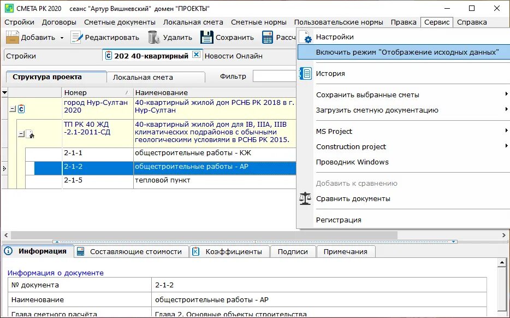Choose Включить режим Отображение исходных данных
This screenshot has width=510, height=318.
(x=404, y=52)
